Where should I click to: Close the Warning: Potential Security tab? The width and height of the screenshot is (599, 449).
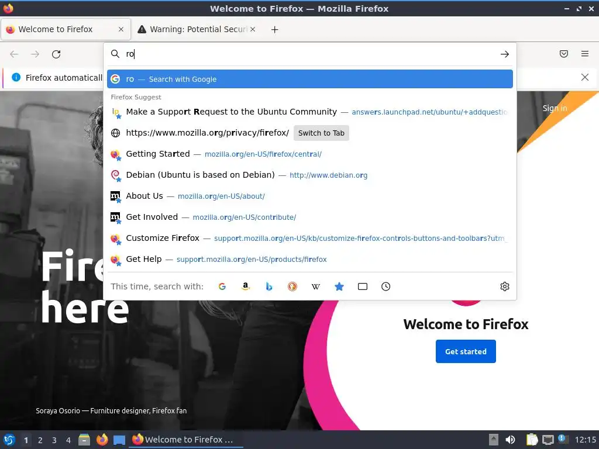(x=253, y=29)
